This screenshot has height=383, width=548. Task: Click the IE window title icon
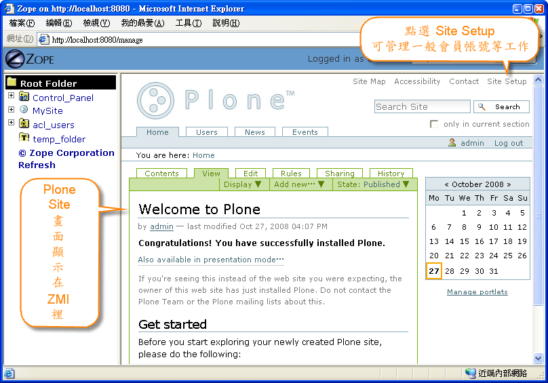click(x=9, y=8)
